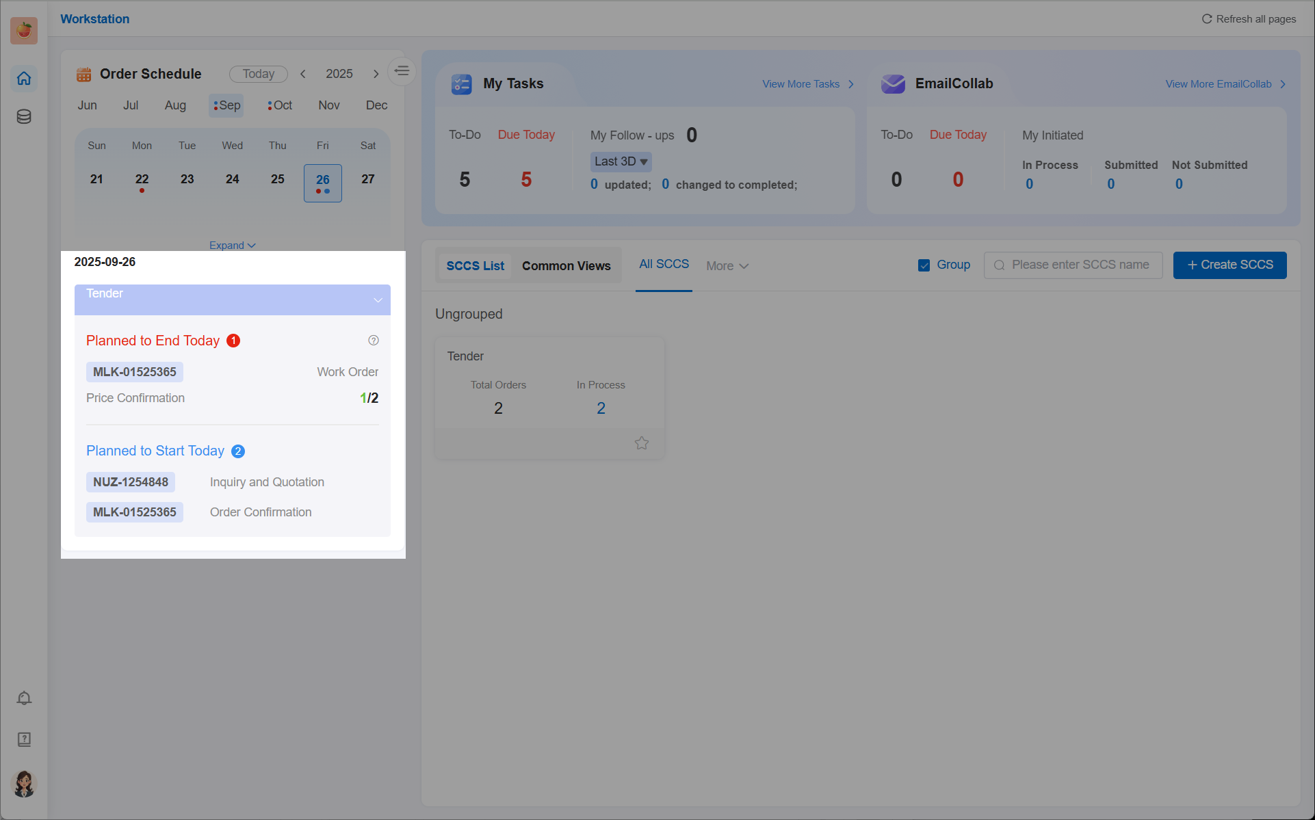Click the Order Schedule menu lines icon

pos(402,70)
